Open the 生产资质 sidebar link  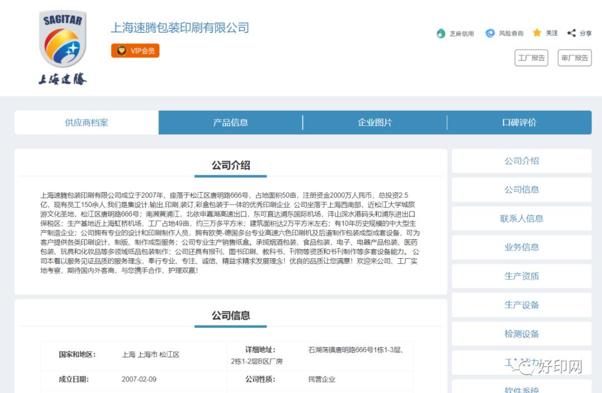[x=521, y=276]
